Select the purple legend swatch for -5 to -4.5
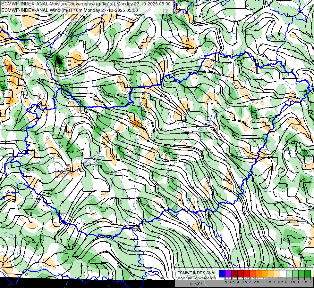The image size is (314, 288). (x=228, y=274)
